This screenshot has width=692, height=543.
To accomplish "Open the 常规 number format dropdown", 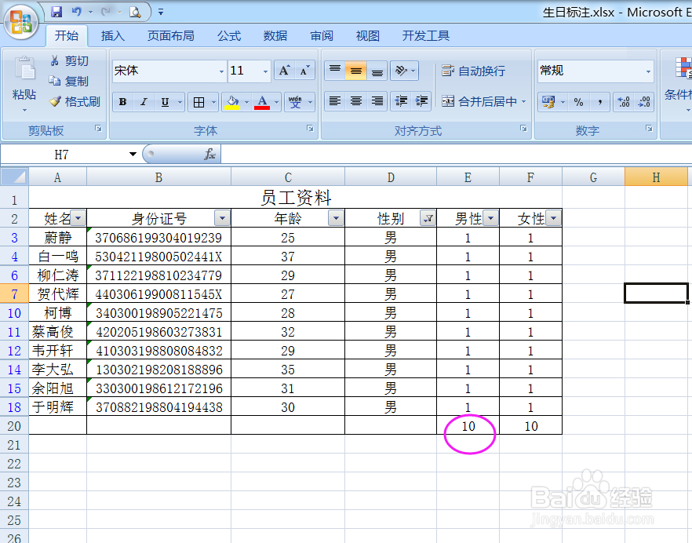I will click(650, 70).
